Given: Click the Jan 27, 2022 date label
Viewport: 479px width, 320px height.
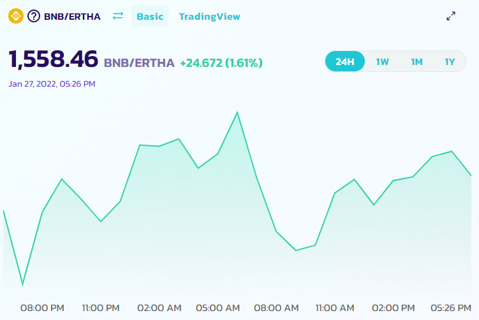Looking at the screenshot, I should 52,84.
